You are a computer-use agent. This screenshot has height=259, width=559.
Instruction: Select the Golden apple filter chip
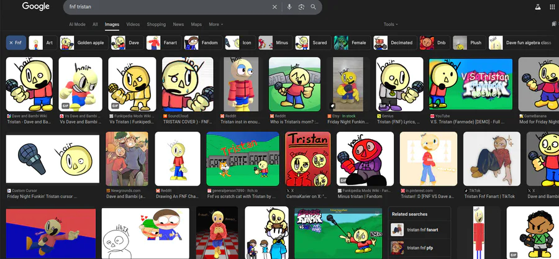point(84,43)
